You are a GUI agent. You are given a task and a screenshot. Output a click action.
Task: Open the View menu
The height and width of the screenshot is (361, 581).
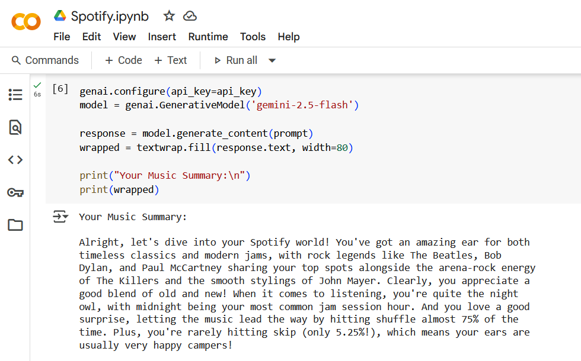124,37
